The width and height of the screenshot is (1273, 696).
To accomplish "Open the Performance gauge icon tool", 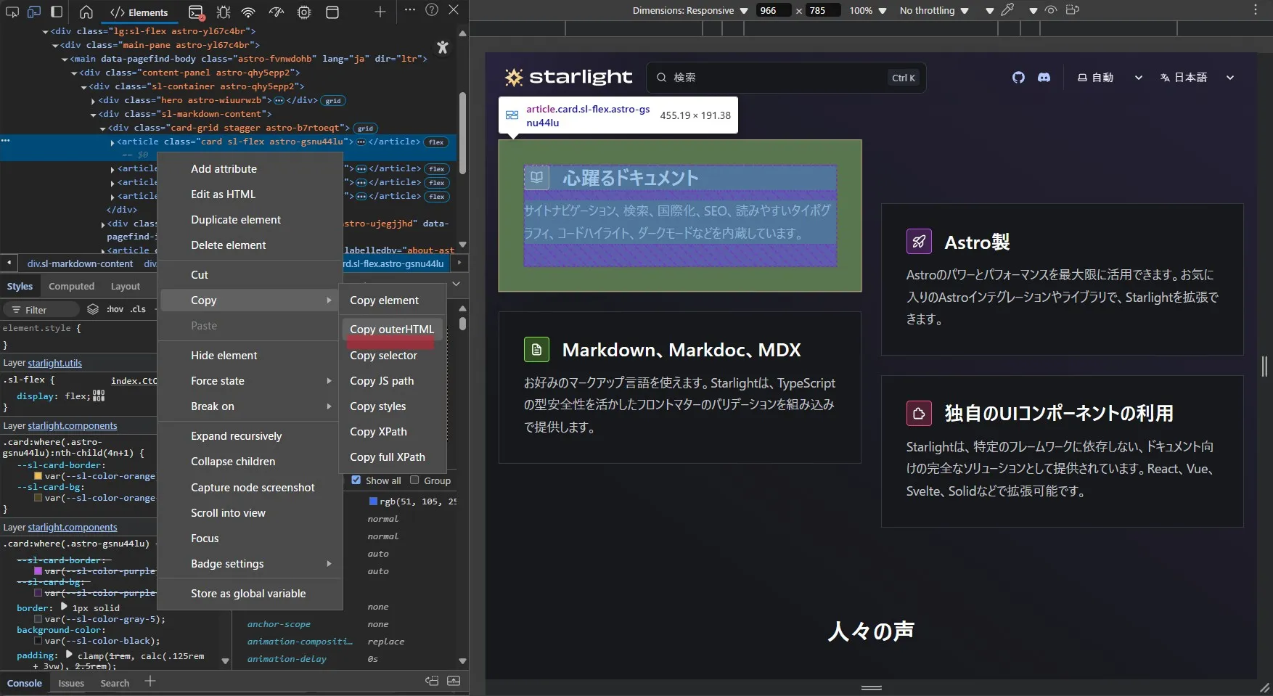I will pos(276,12).
